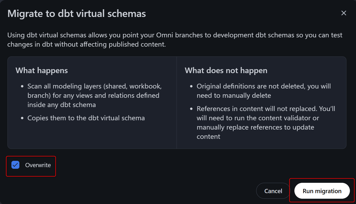Cancel the dbt migration dialog
Viewport: 356px width, 204px height.
coord(273,191)
